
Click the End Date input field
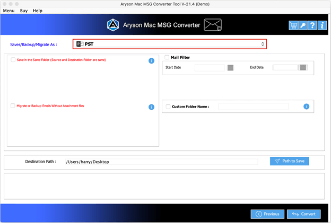(285, 67)
